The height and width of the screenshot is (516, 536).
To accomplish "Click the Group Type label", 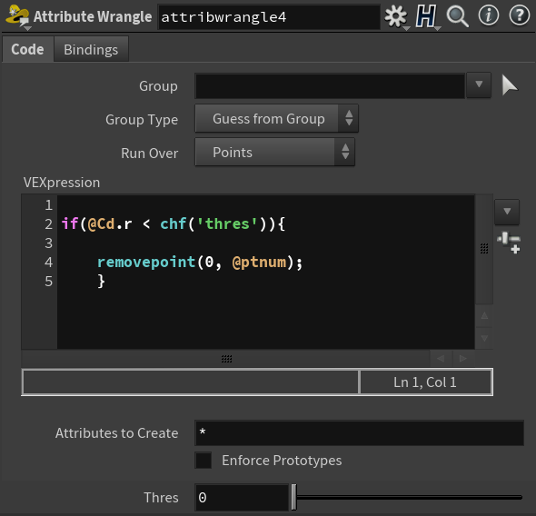I will pyautogui.click(x=142, y=120).
